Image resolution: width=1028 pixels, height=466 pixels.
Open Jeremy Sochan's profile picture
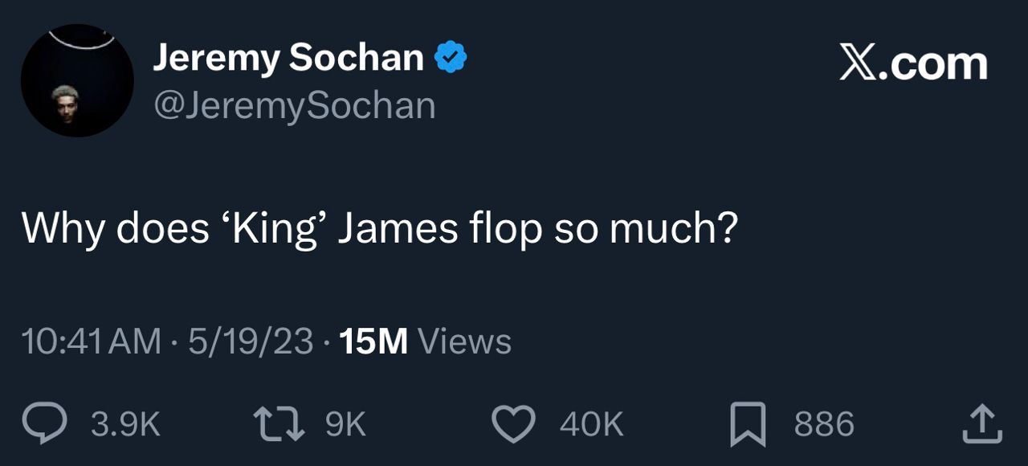pos(77,80)
